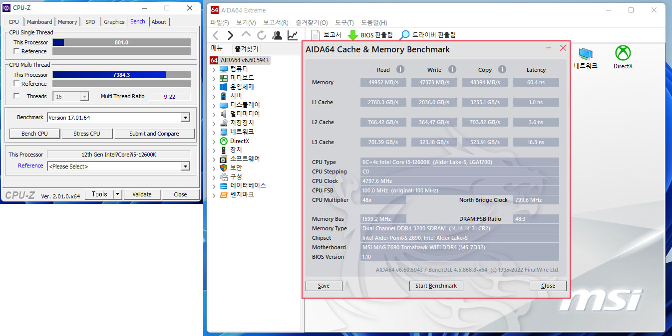Click the Read info icon
Screen dimensions: 672x336
pos(400,70)
